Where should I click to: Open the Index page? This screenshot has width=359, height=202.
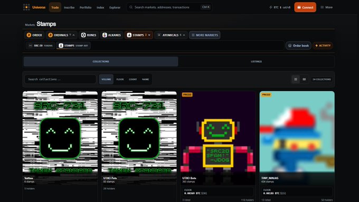[x=100, y=7]
